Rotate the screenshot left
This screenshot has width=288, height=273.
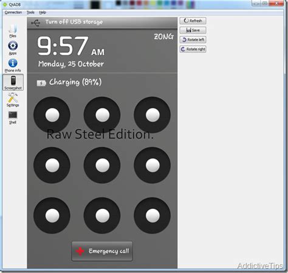193,40
